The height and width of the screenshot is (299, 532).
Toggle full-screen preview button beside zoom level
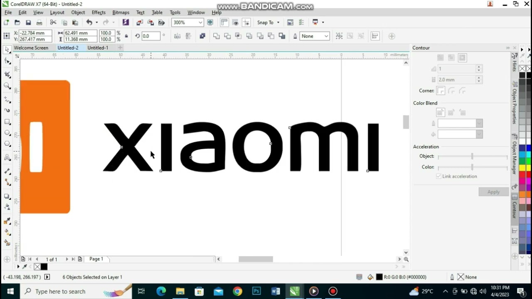coord(210,22)
